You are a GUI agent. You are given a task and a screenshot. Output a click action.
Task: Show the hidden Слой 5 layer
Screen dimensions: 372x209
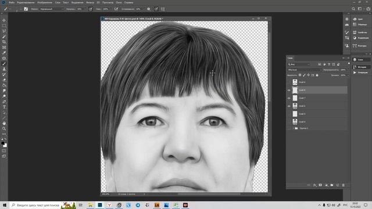point(289,114)
